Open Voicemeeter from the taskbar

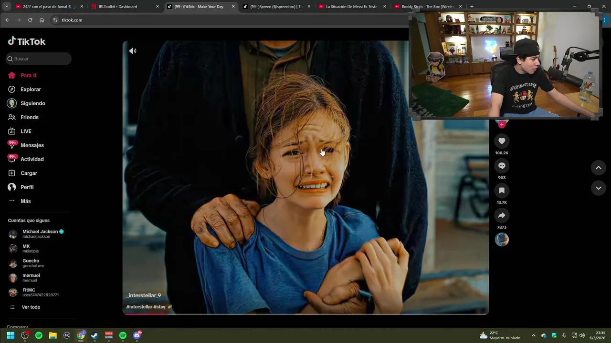click(x=109, y=335)
